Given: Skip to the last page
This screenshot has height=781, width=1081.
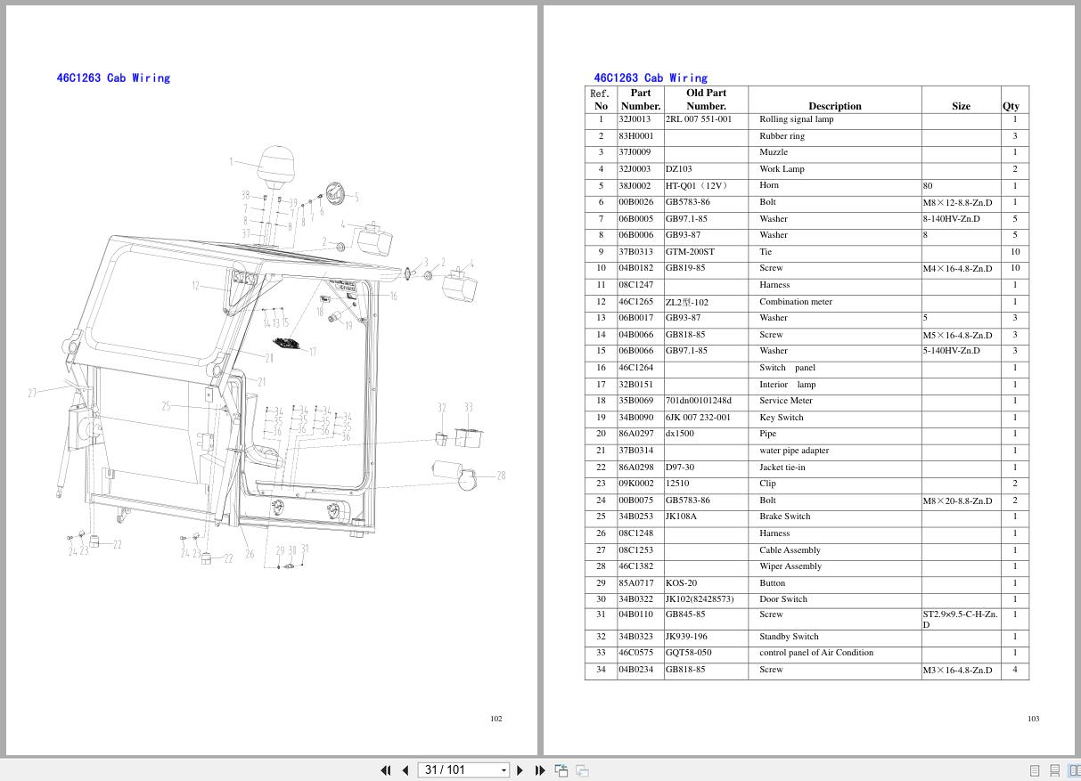Looking at the screenshot, I should pyautogui.click(x=540, y=769).
